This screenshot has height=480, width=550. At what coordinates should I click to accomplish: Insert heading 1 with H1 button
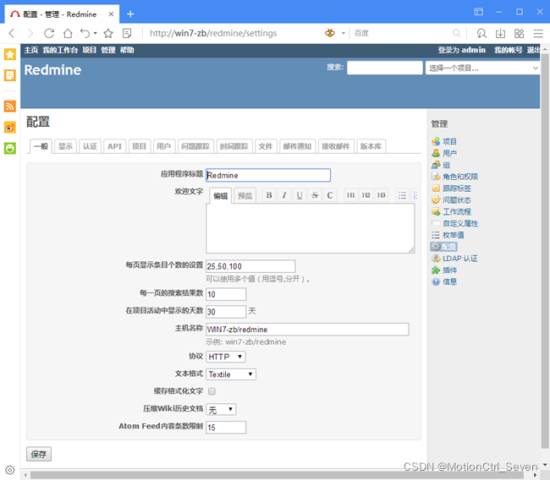[350, 195]
